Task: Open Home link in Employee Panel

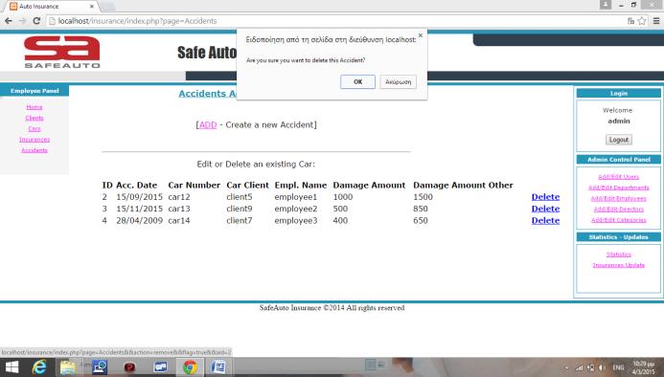Action: pos(34,107)
